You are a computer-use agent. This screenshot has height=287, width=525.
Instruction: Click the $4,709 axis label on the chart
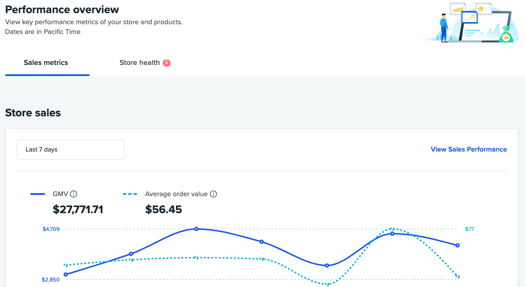click(52, 229)
